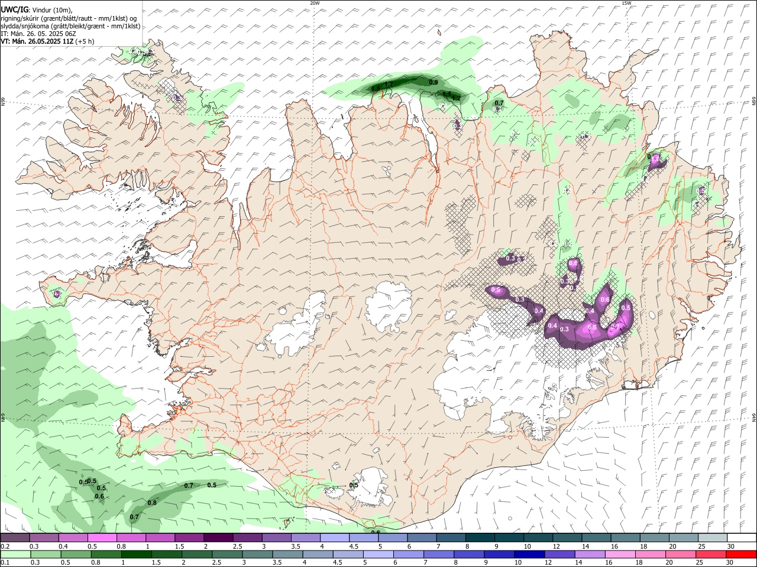The image size is (757, 567).
Task: Click the '20W' longitude label
Action: coord(315,3)
